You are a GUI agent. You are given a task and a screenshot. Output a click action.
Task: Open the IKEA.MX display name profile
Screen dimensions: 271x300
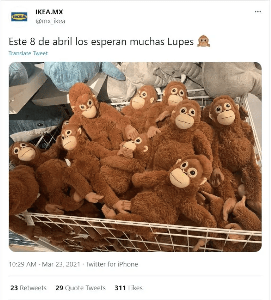pos(49,12)
